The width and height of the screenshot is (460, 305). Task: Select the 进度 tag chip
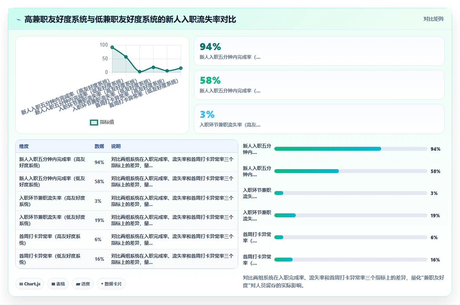tap(83, 284)
